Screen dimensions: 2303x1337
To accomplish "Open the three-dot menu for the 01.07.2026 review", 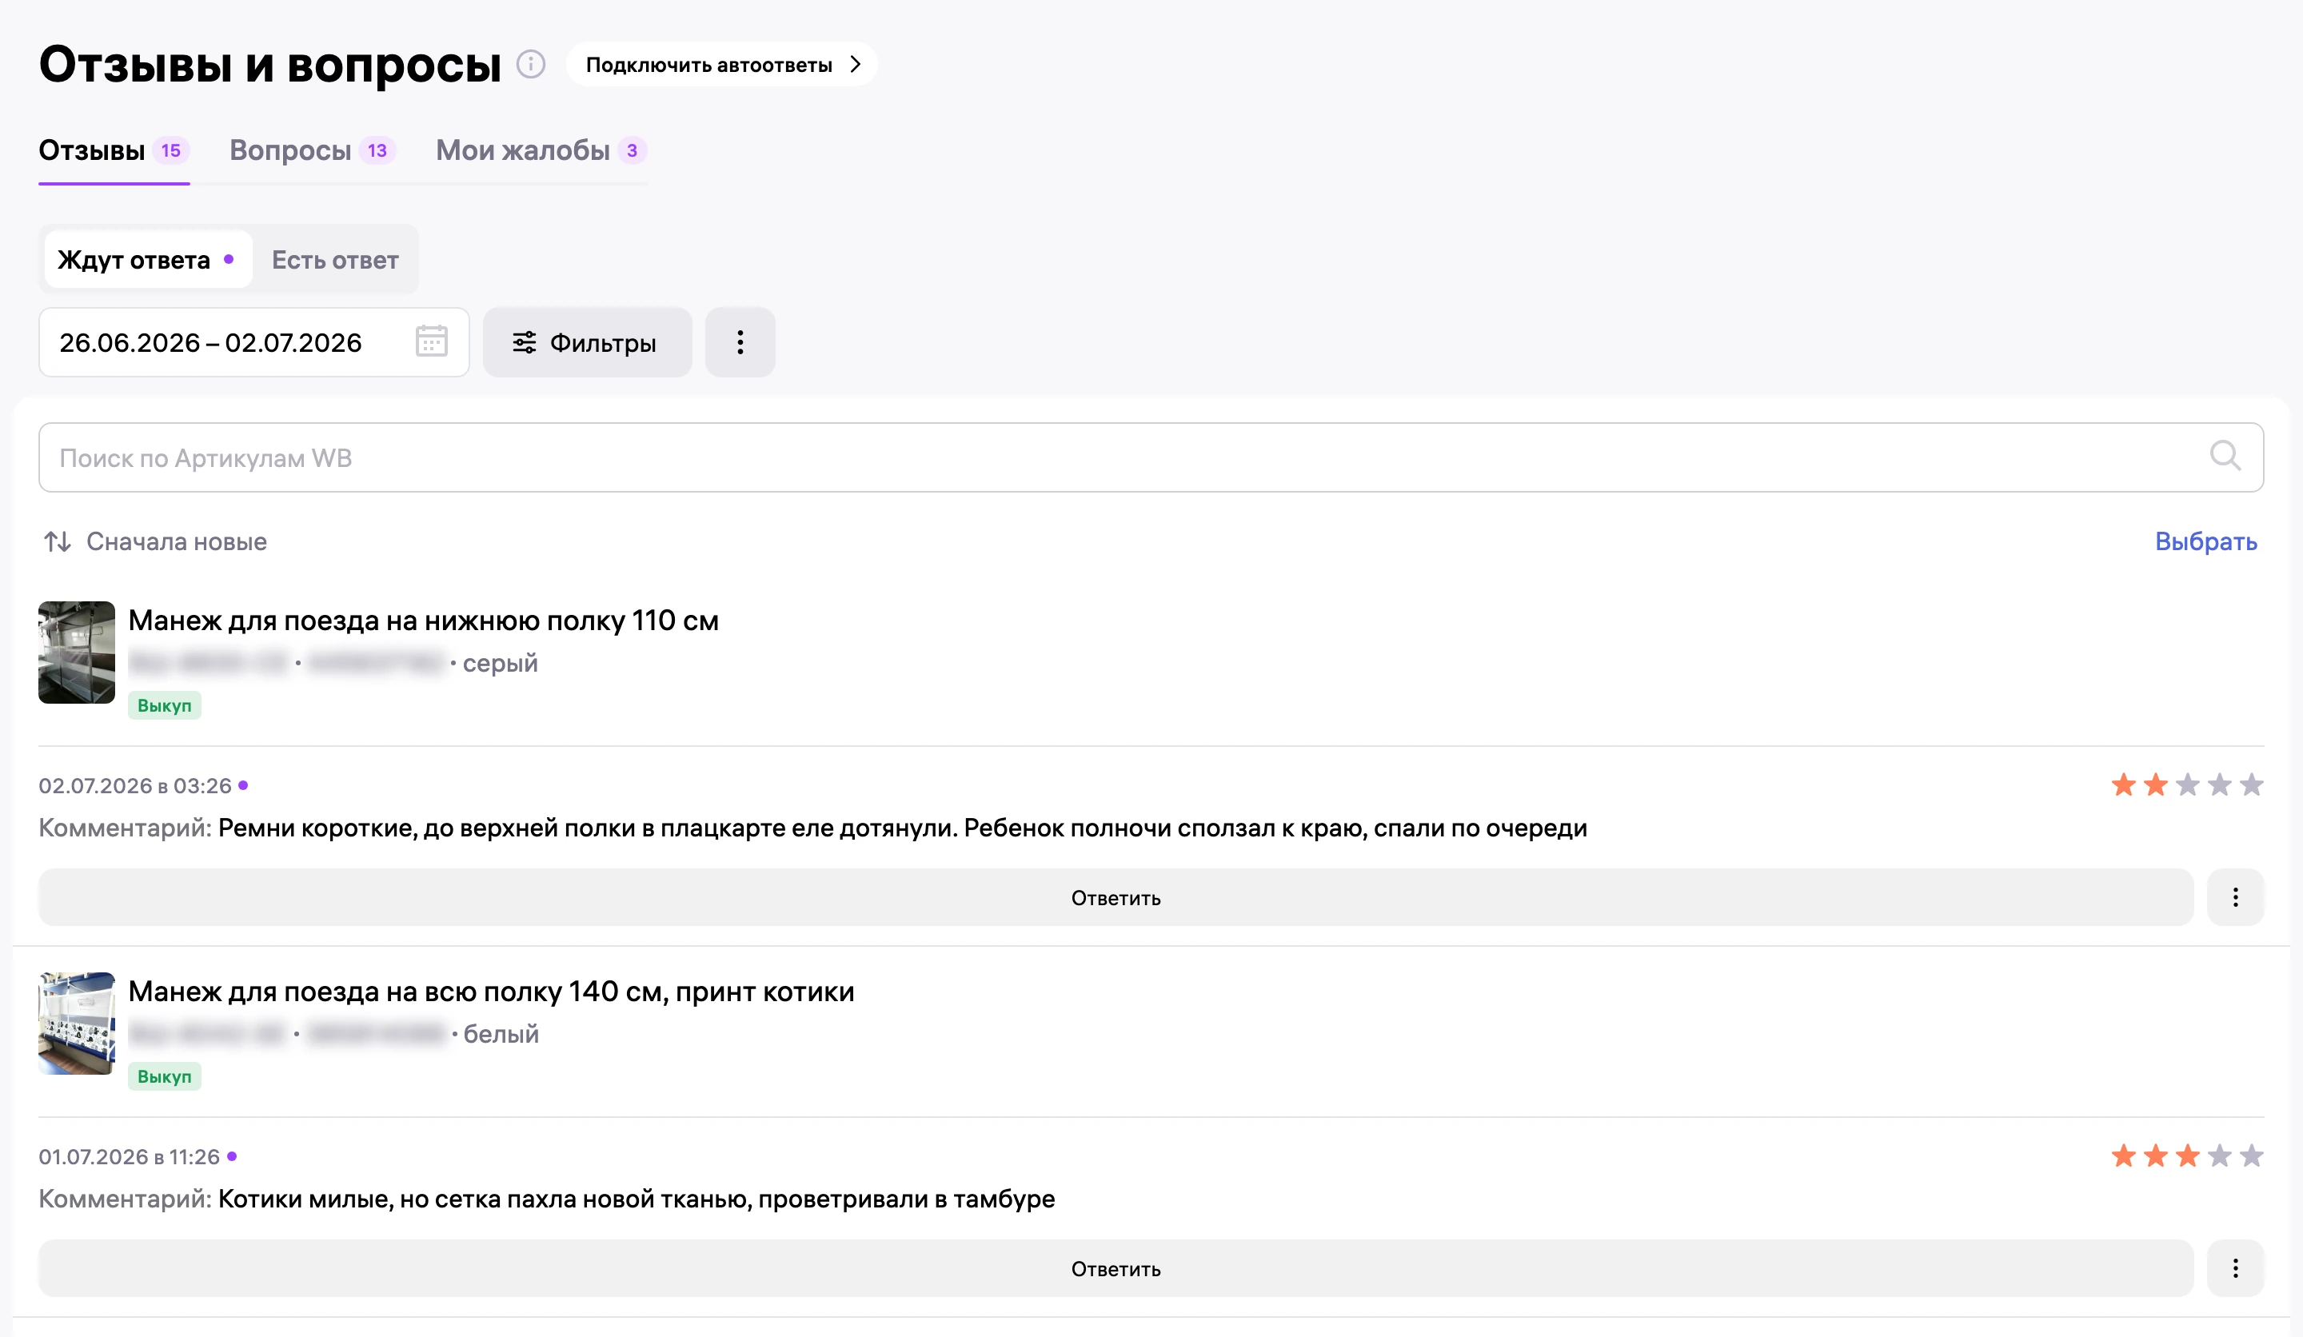I will point(2235,1268).
